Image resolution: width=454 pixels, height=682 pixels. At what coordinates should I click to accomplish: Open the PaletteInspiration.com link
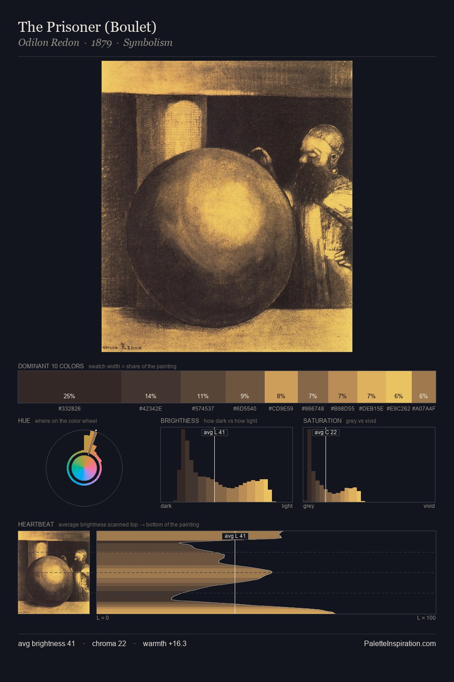click(x=400, y=643)
